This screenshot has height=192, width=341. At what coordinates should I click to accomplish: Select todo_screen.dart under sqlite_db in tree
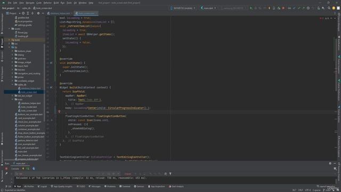click(29, 92)
